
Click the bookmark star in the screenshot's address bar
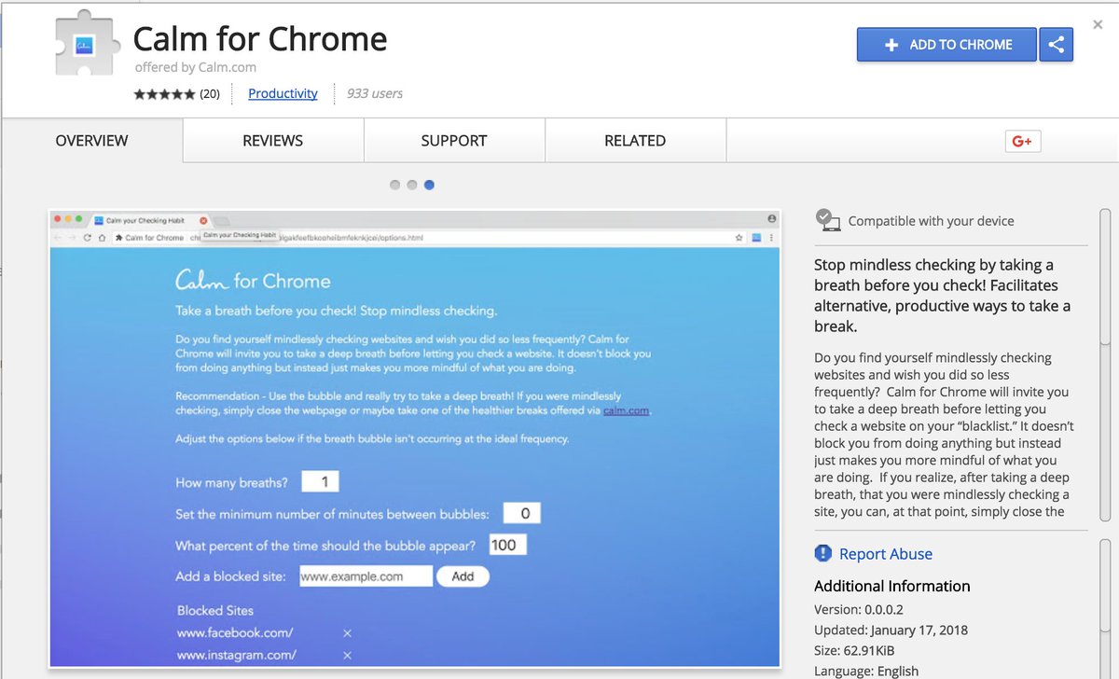739,238
